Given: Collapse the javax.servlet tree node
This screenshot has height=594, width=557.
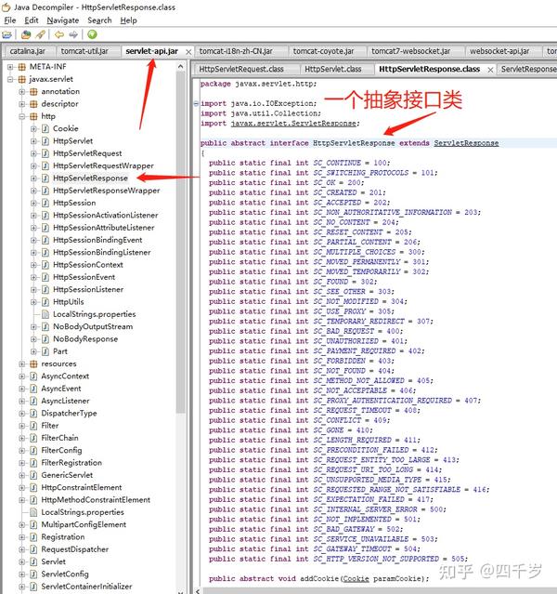Looking at the screenshot, I should 10,80.
